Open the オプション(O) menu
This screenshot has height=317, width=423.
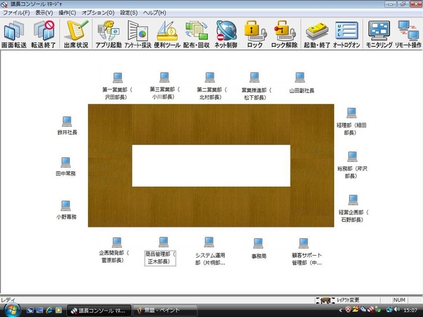click(x=98, y=13)
